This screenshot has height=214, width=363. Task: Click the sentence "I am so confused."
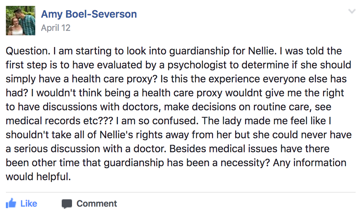157,121
